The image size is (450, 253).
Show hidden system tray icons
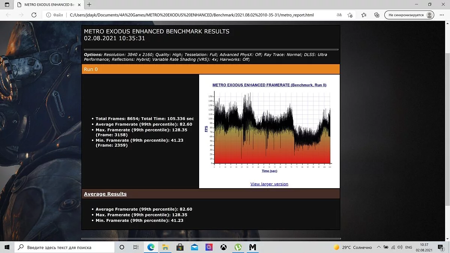tap(378, 247)
